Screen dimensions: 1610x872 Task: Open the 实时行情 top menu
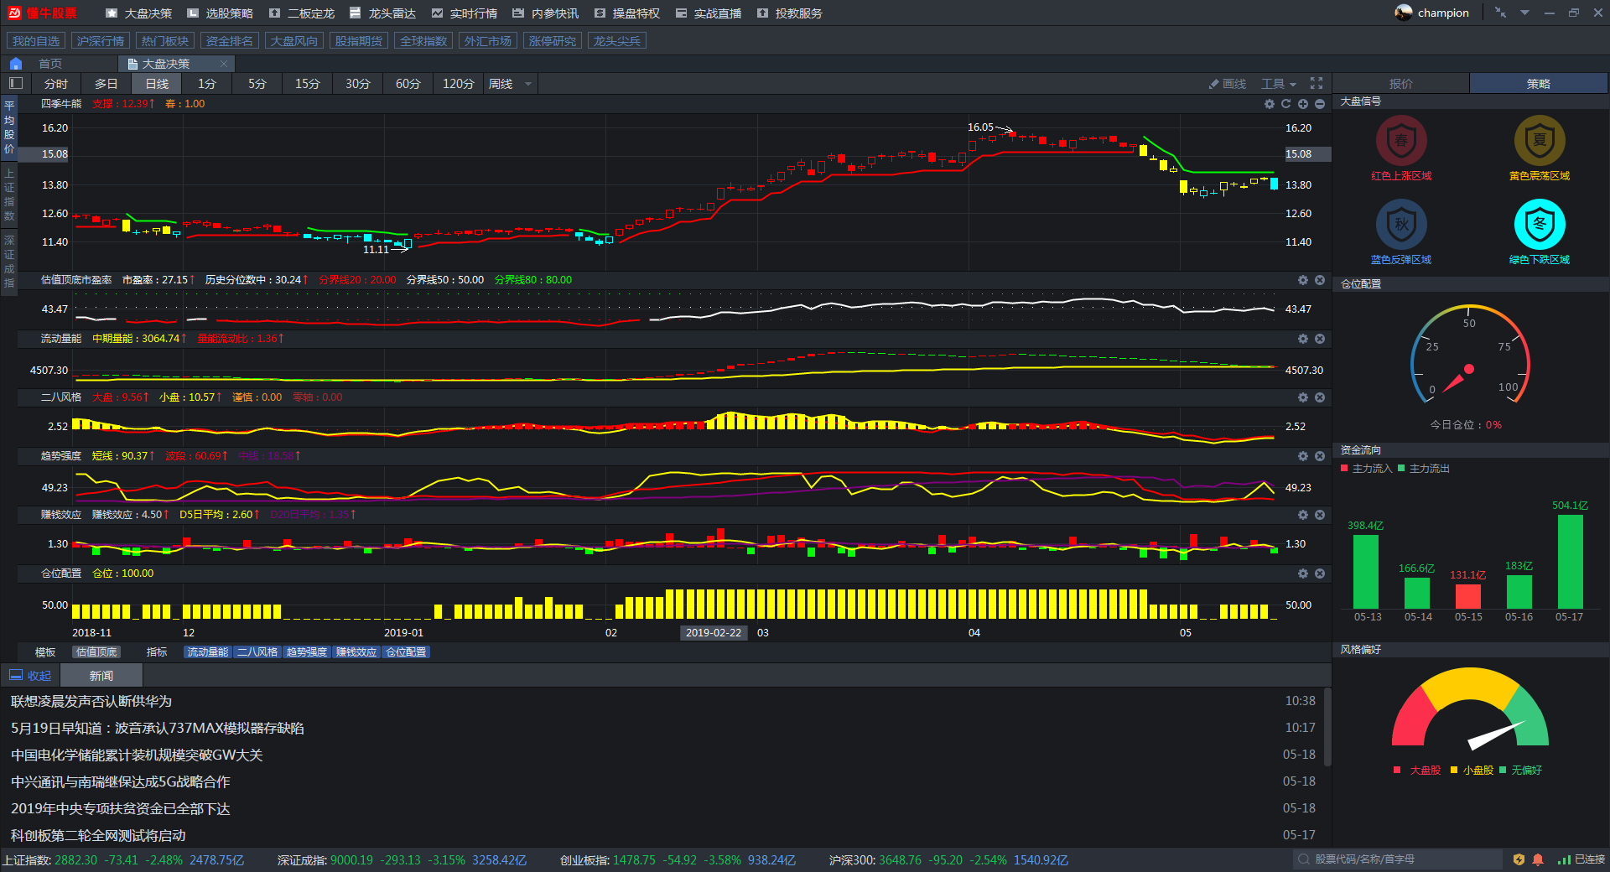click(x=464, y=13)
